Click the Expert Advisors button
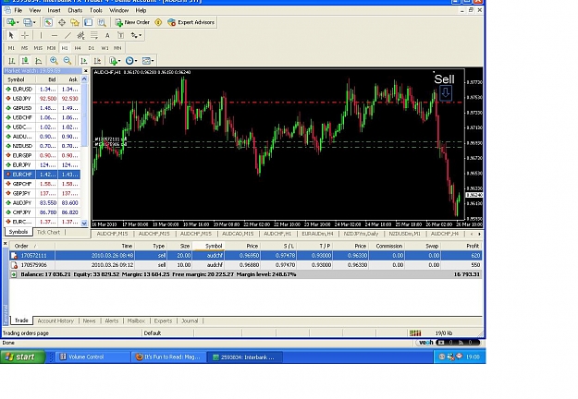578x399 pixels. click(191, 22)
